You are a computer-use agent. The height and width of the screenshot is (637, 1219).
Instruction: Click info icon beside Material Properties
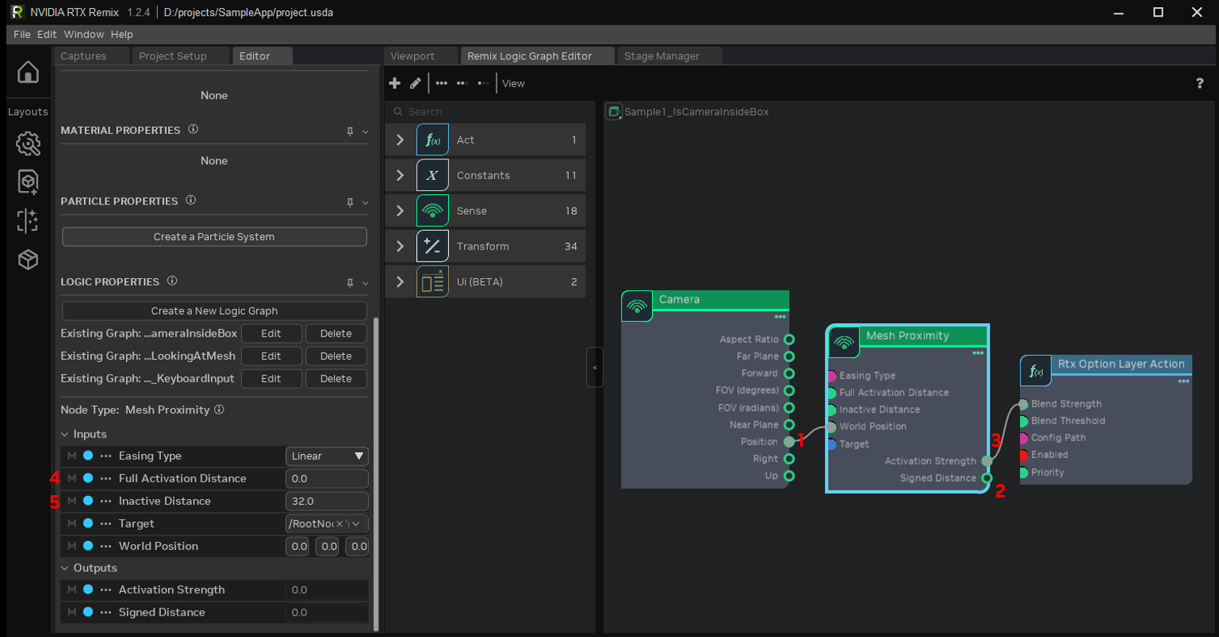193,129
